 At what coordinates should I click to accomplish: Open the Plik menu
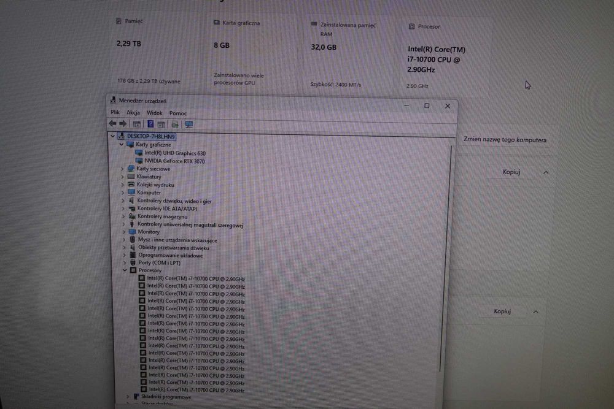tap(115, 112)
